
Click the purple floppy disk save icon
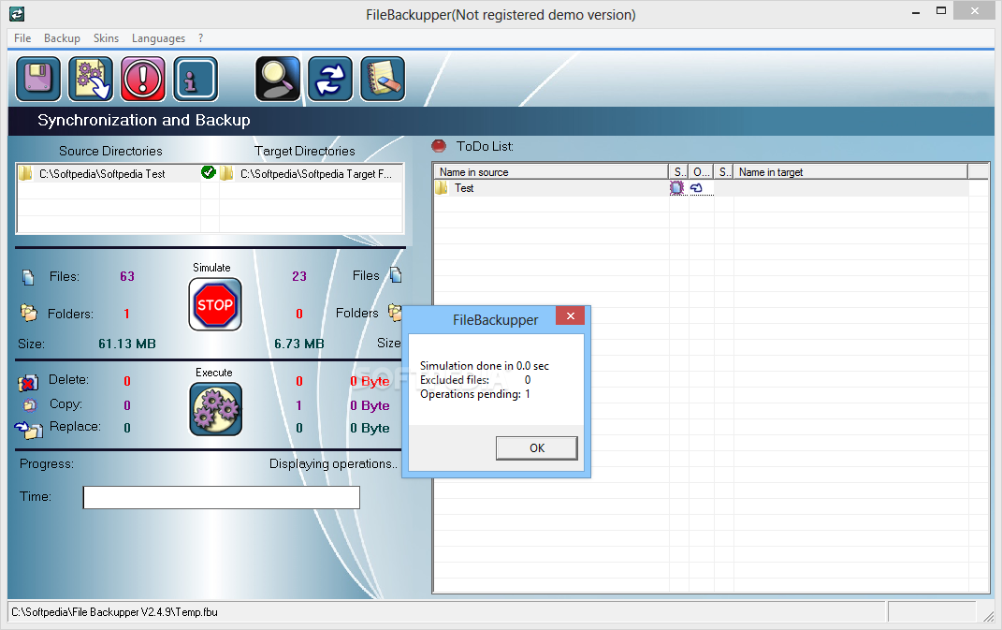[x=38, y=79]
